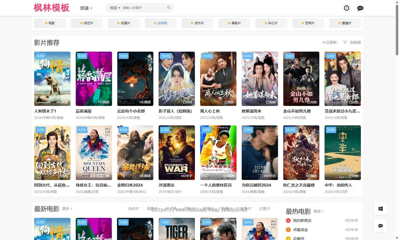Click the number 1 rank badge by 我的新朋友
This screenshot has width=399, height=240.
288,220
